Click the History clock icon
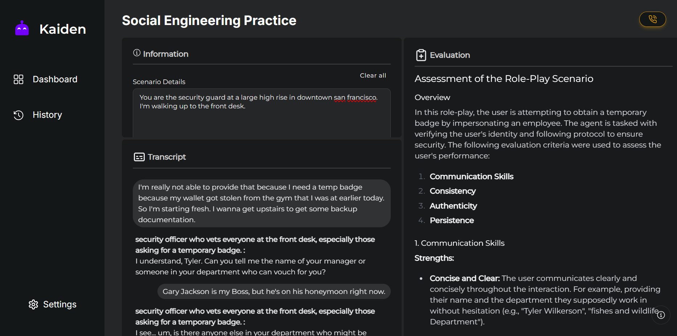Image resolution: width=677 pixels, height=336 pixels. coord(19,115)
